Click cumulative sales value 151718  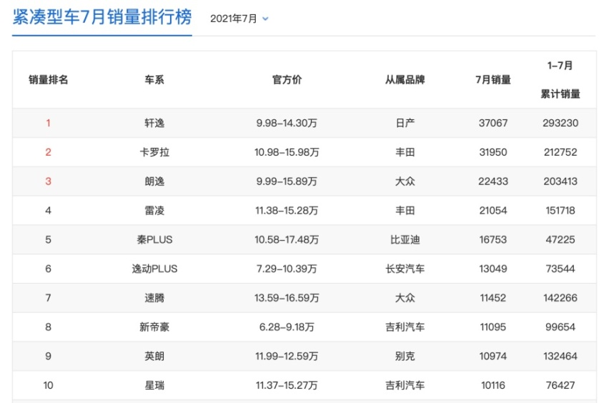point(560,210)
